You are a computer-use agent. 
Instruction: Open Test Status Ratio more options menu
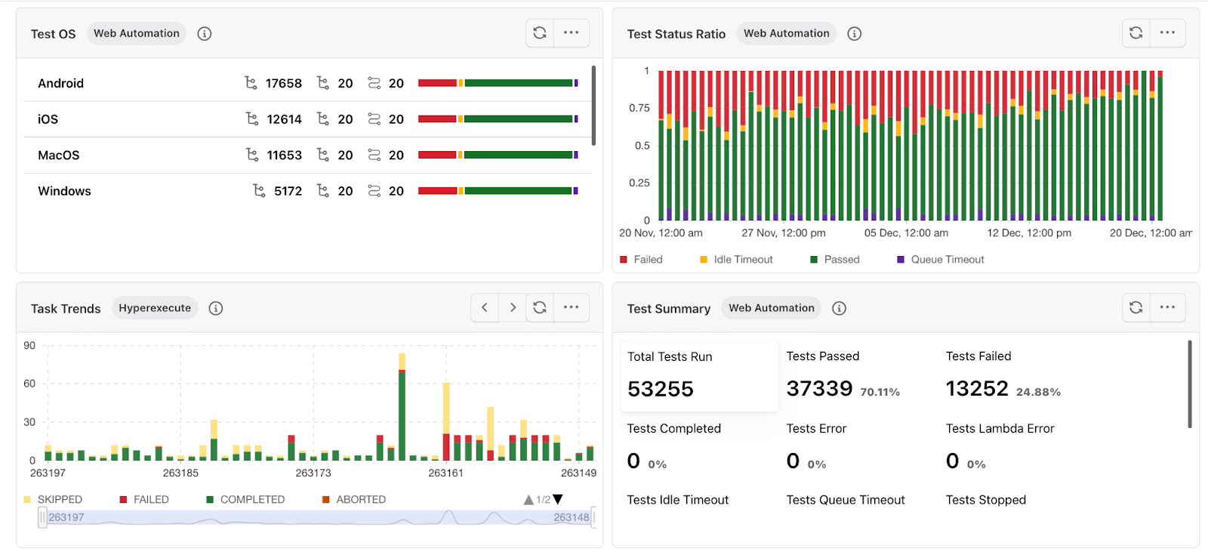[1167, 33]
